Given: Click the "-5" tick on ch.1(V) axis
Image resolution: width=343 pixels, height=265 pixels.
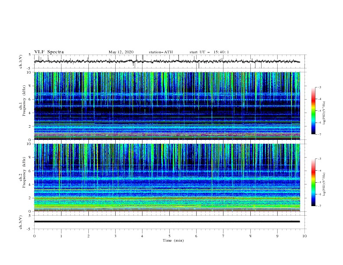Looking at the screenshot, I should pos(29,68).
